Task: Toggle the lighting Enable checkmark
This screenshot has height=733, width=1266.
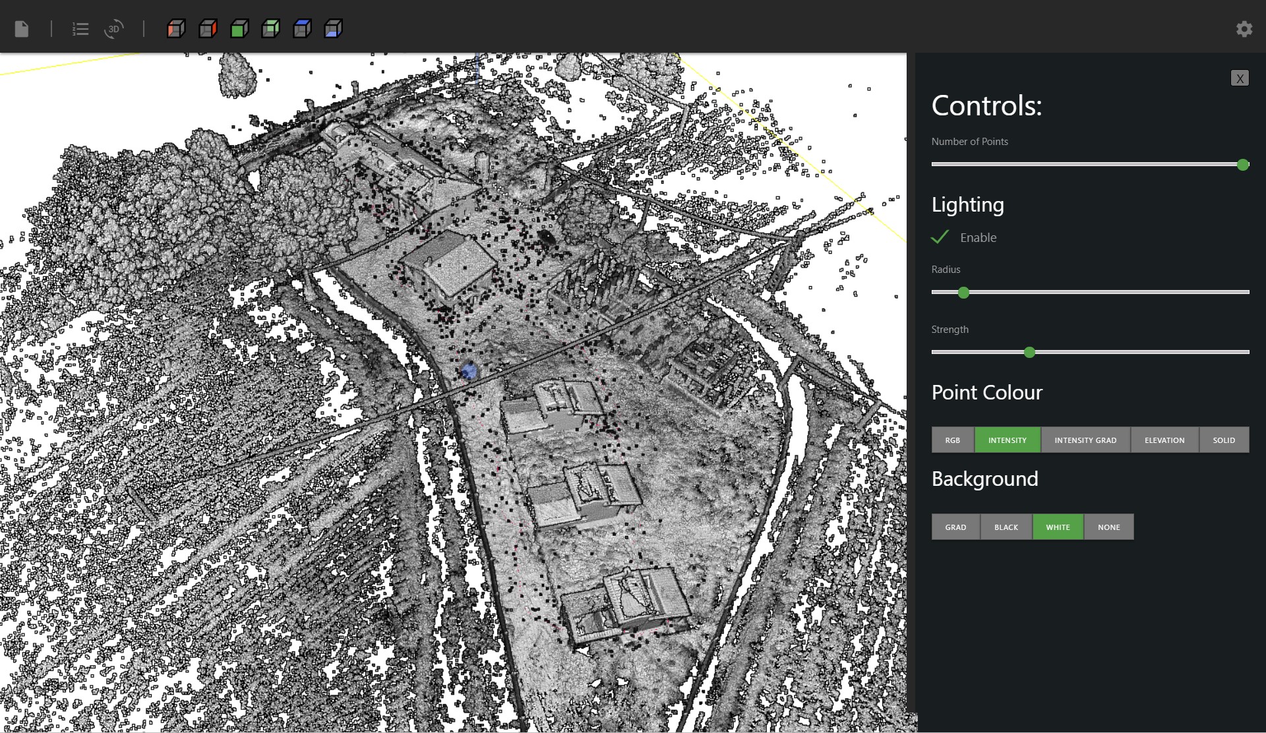Action: click(940, 237)
